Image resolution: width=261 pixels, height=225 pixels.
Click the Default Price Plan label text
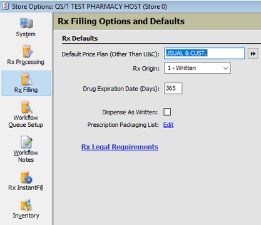click(110, 54)
